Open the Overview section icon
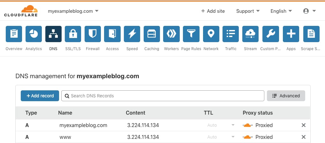The image size is (325, 143). pyautogui.click(x=14, y=34)
